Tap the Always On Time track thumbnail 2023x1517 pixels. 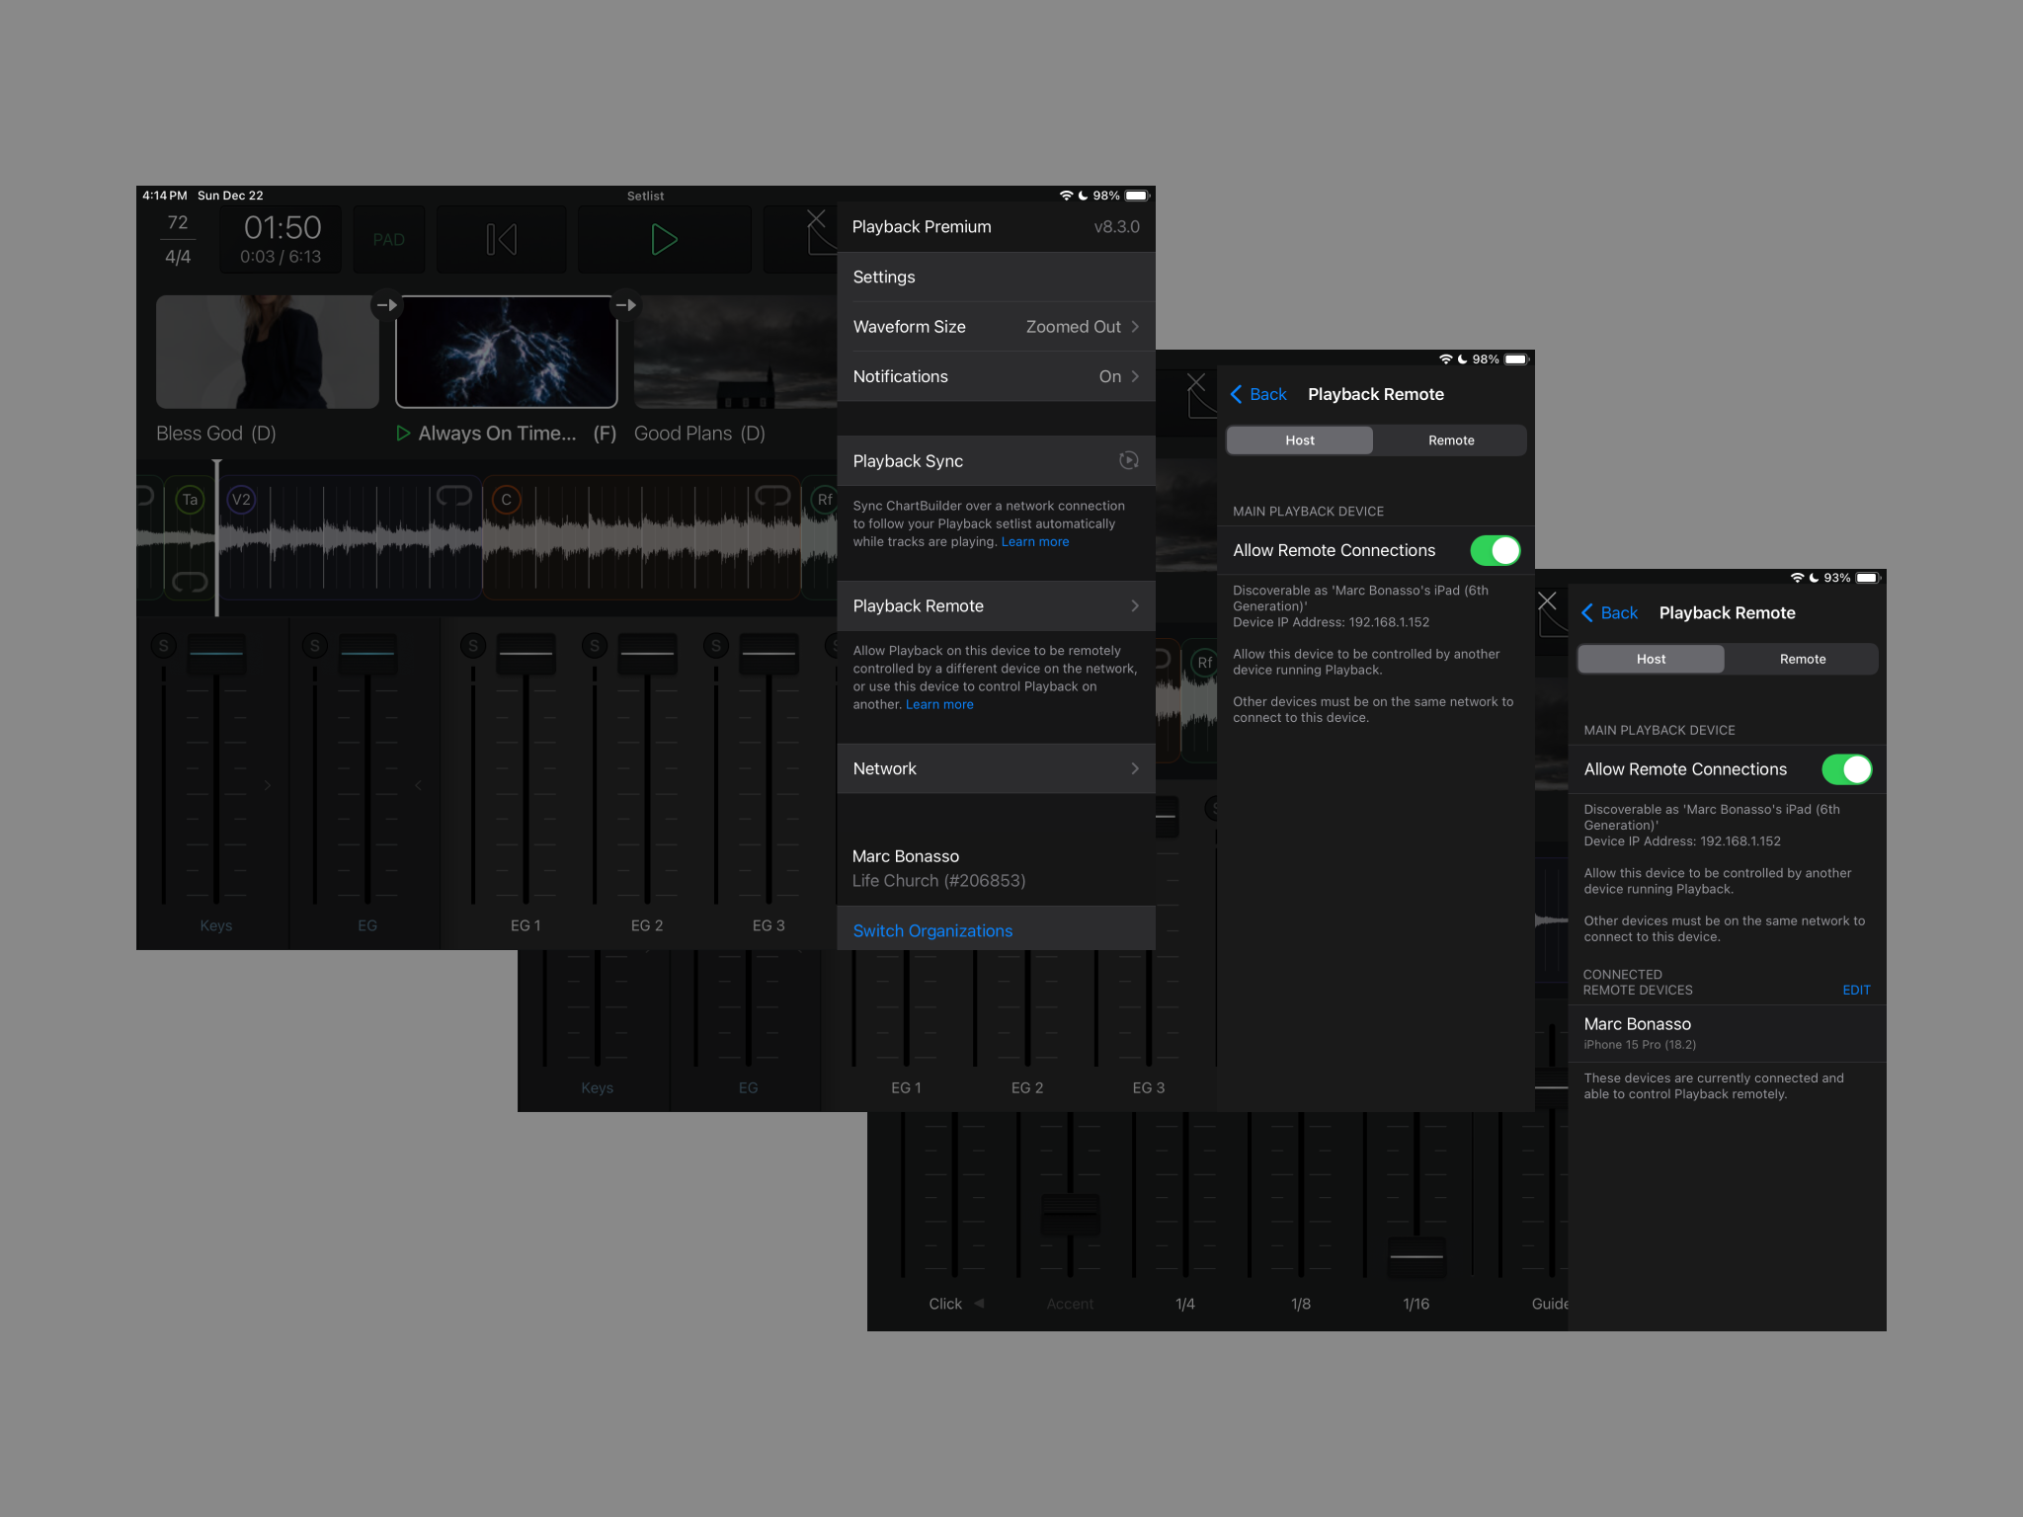tap(506, 353)
